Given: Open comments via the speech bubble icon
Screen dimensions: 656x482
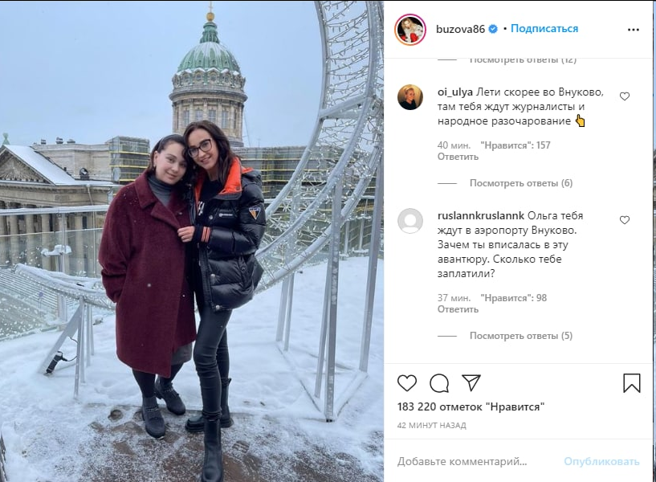Looking at the screenshot, I should coord(439,383).
